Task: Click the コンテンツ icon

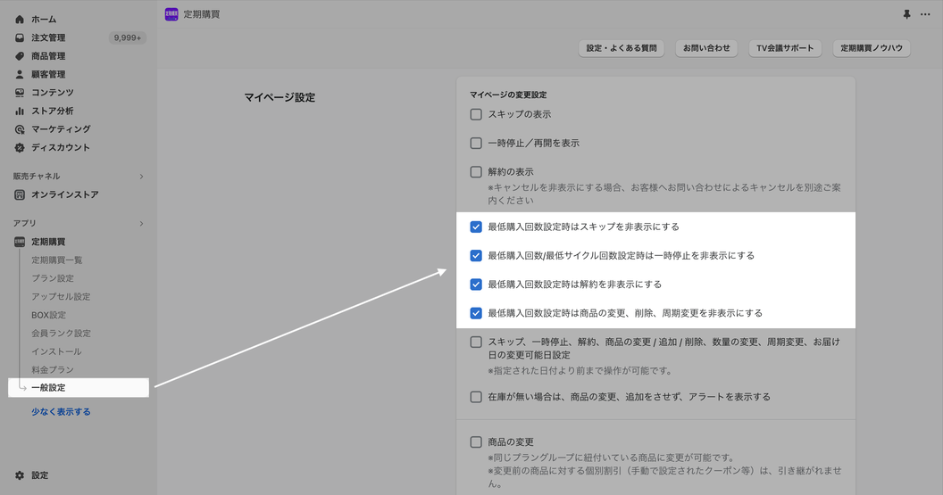Action: pyautogui.click(x=20, y=93)
